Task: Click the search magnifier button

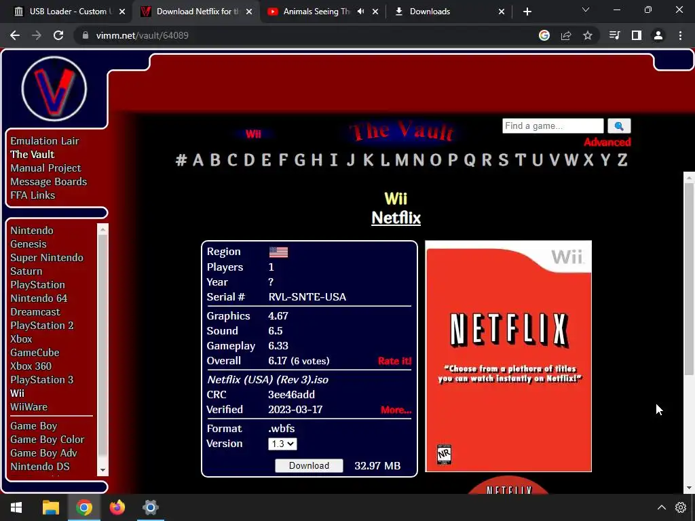Action: click(619, 126)
